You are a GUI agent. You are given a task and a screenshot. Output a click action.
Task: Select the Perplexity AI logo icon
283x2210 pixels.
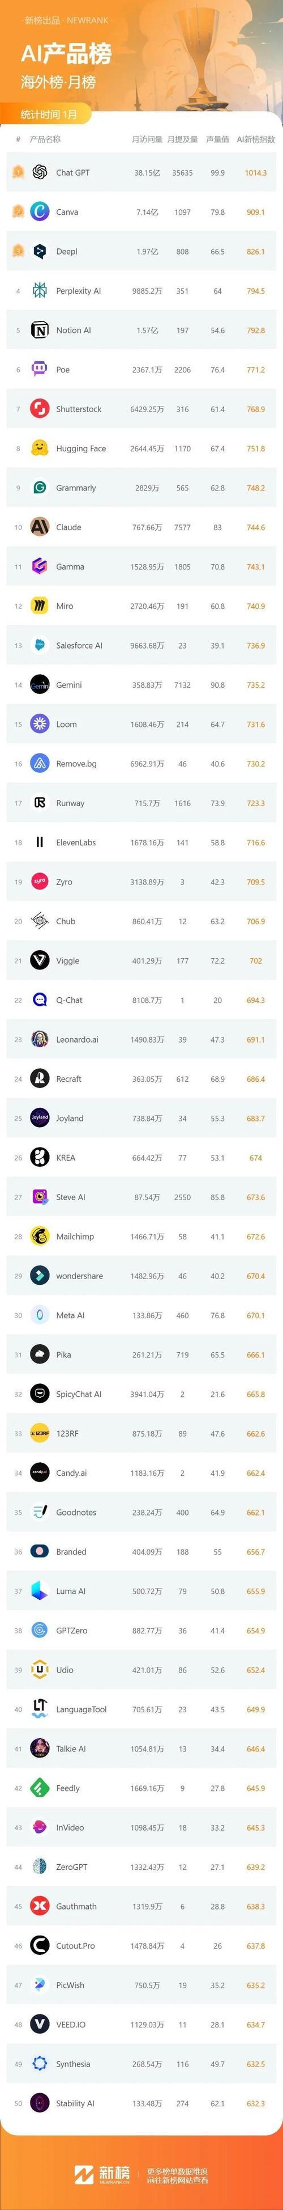click(40, 291)
